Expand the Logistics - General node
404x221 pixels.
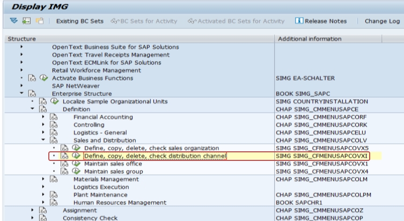(x=43, y=132)
